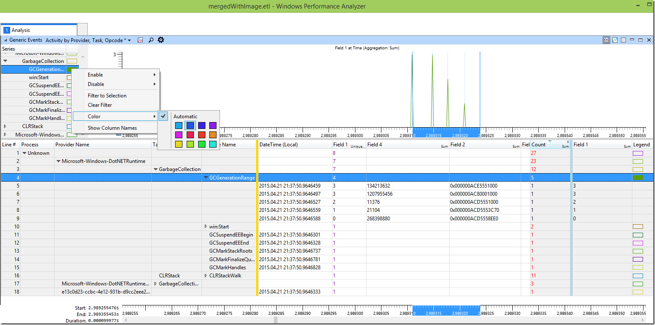Collapse Microsoft-Windows-DotNETRuntime row in table
The image size is (655, 325).
[58, 161]
